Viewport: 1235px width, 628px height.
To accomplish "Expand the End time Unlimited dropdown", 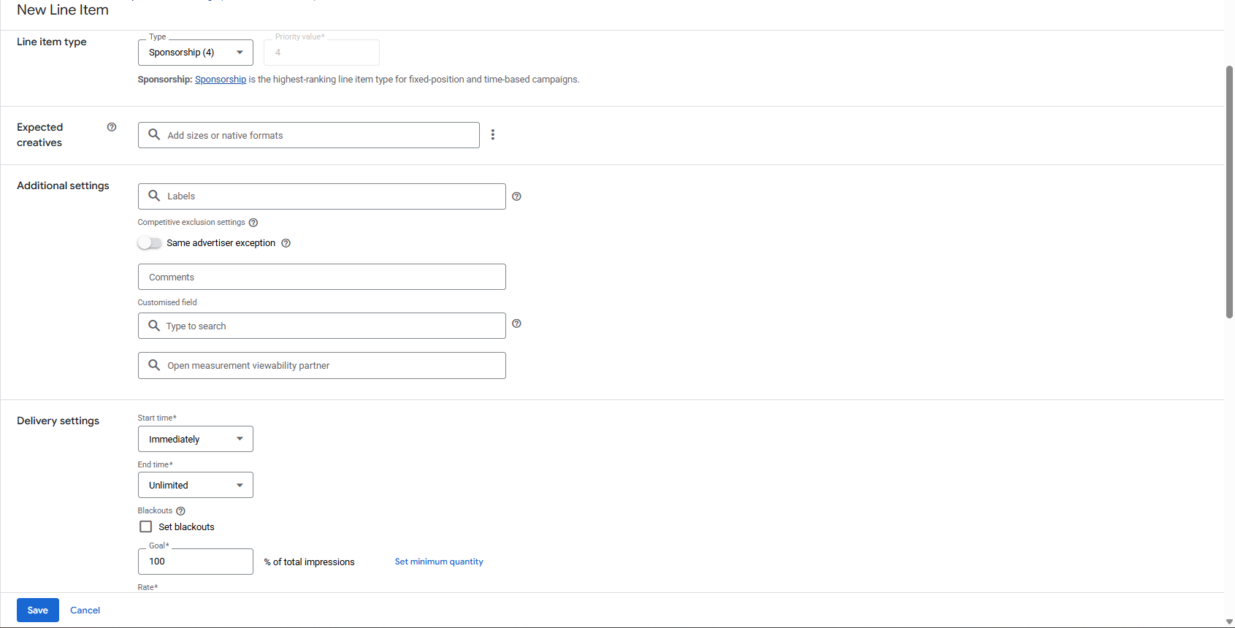I will pos(195,485).
